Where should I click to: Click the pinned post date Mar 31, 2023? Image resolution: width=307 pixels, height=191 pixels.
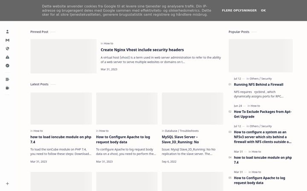click(x=109, y=69)
